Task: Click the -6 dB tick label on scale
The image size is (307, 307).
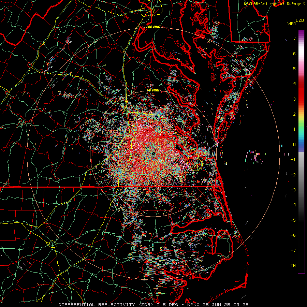Action: (x=293, y=235)
